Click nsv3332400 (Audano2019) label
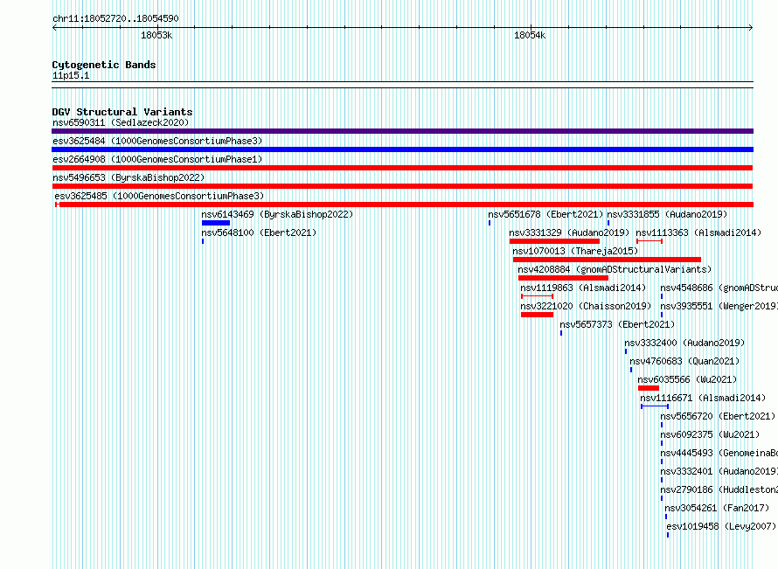Screen dimensions: 778x569 tap(684, 343)
